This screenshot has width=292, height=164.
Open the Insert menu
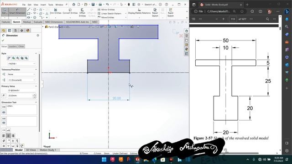pyautogui.click(x=43, y=5)
